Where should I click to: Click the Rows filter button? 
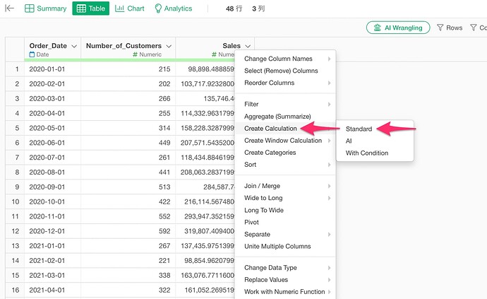pyautogui.click(x=450, y=28)
